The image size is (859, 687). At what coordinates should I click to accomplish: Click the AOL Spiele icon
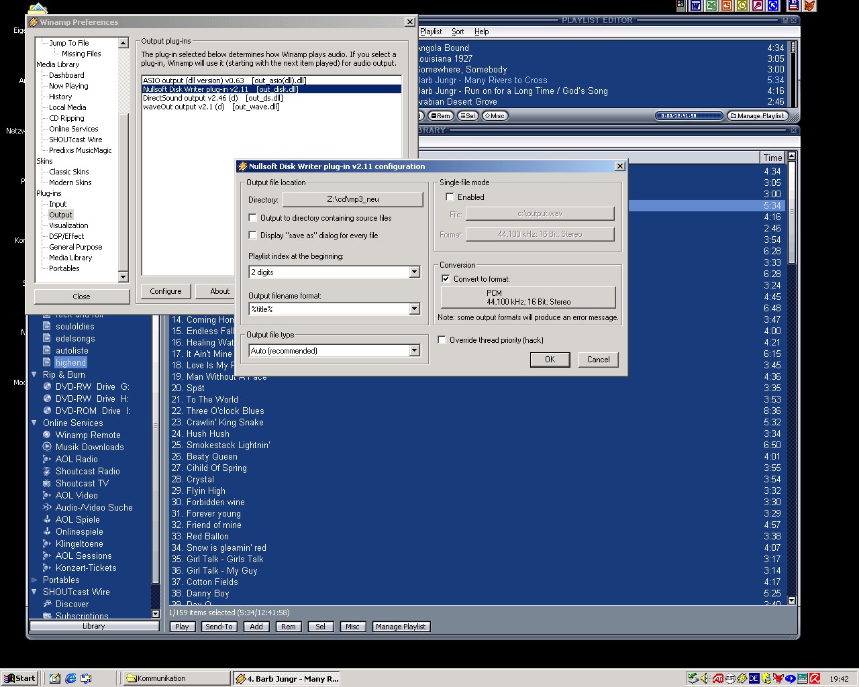47,519
